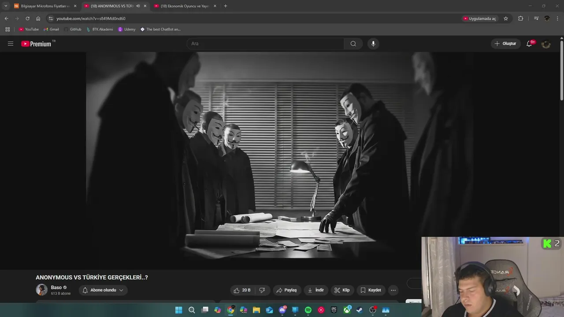Open the browser extensions puzzle icon
Image resolution: width=564 pixels, height=317 pixels.
520,18
